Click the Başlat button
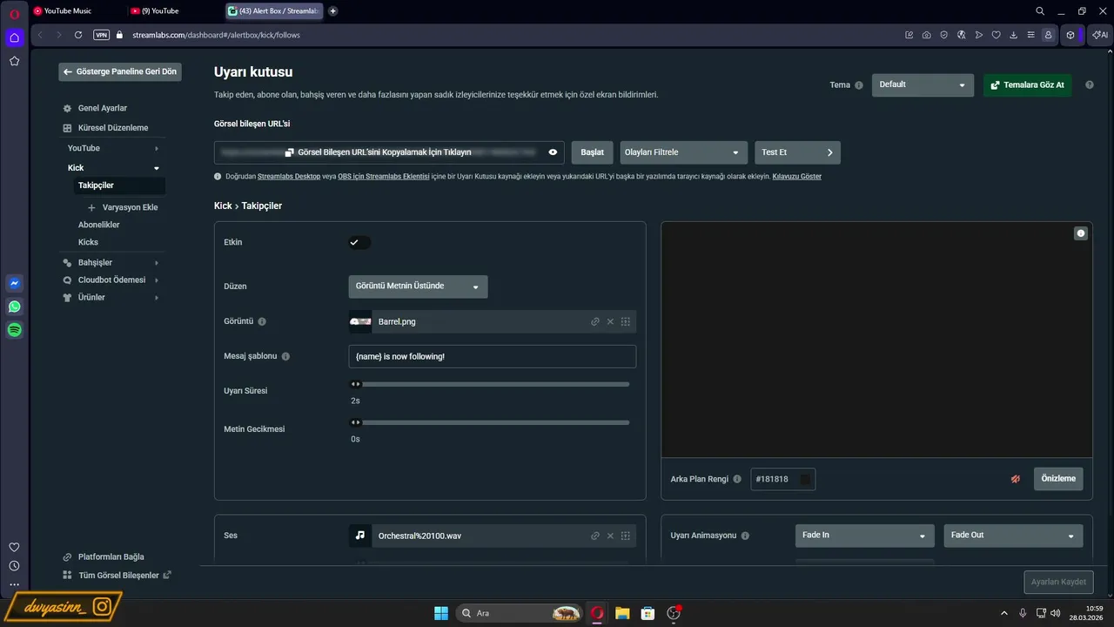This screenshot has width=1114, height=627. point(592,152)
